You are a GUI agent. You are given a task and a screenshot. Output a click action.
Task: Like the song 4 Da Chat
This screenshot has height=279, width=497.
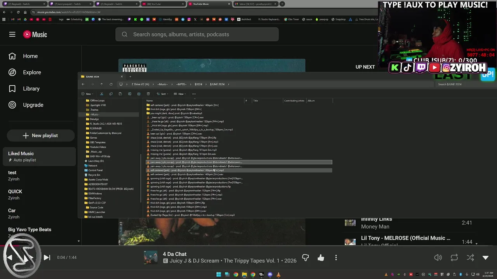[321, 258]
